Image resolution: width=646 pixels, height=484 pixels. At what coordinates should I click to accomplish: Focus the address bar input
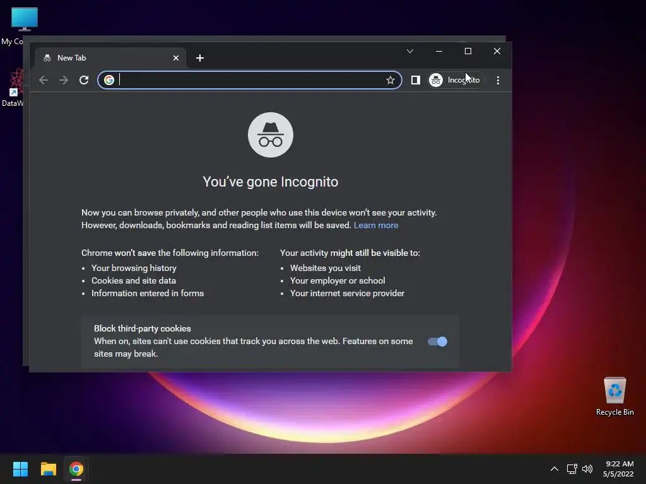pyautogui.click(x=250, y=80)
